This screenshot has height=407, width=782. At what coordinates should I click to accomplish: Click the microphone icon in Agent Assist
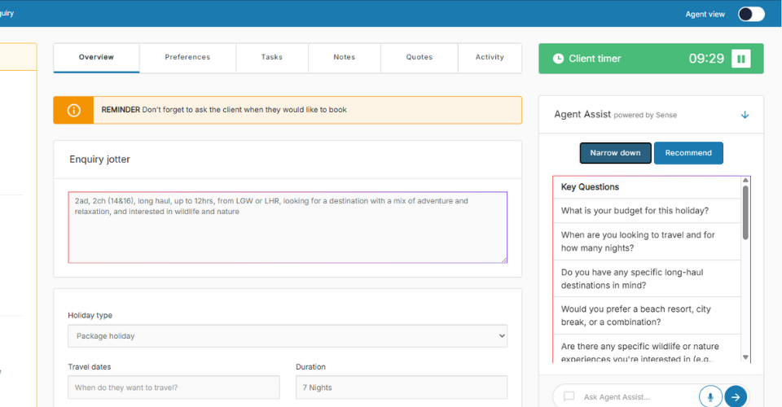pos(710,396)
